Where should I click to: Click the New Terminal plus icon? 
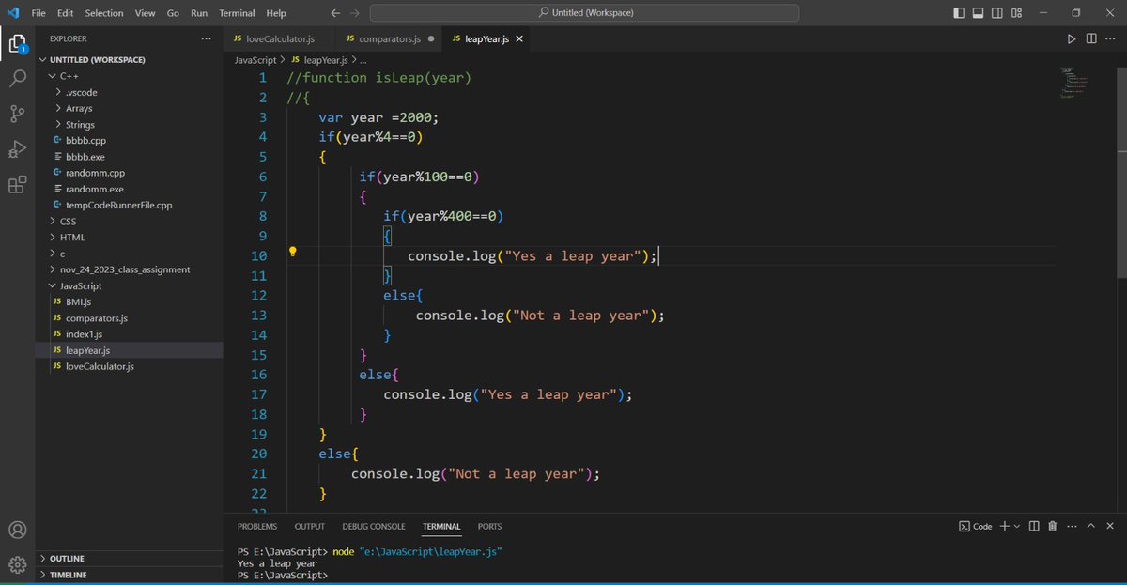[1004, 526]
